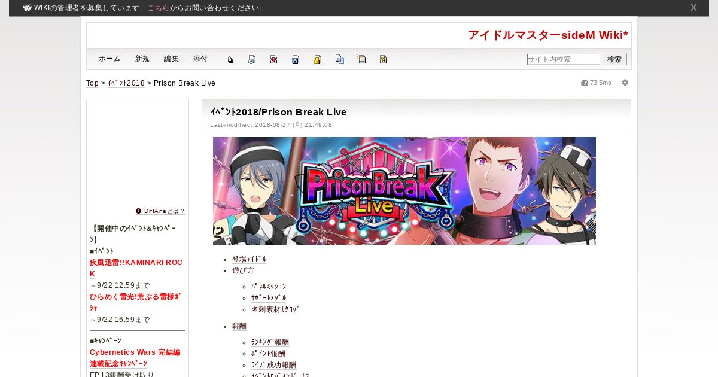718x377 pixels.
Task: Open 疾風迅雷!!KAMINARI ROCK event link
Action: pyautogui.click(x=136, y=268)
